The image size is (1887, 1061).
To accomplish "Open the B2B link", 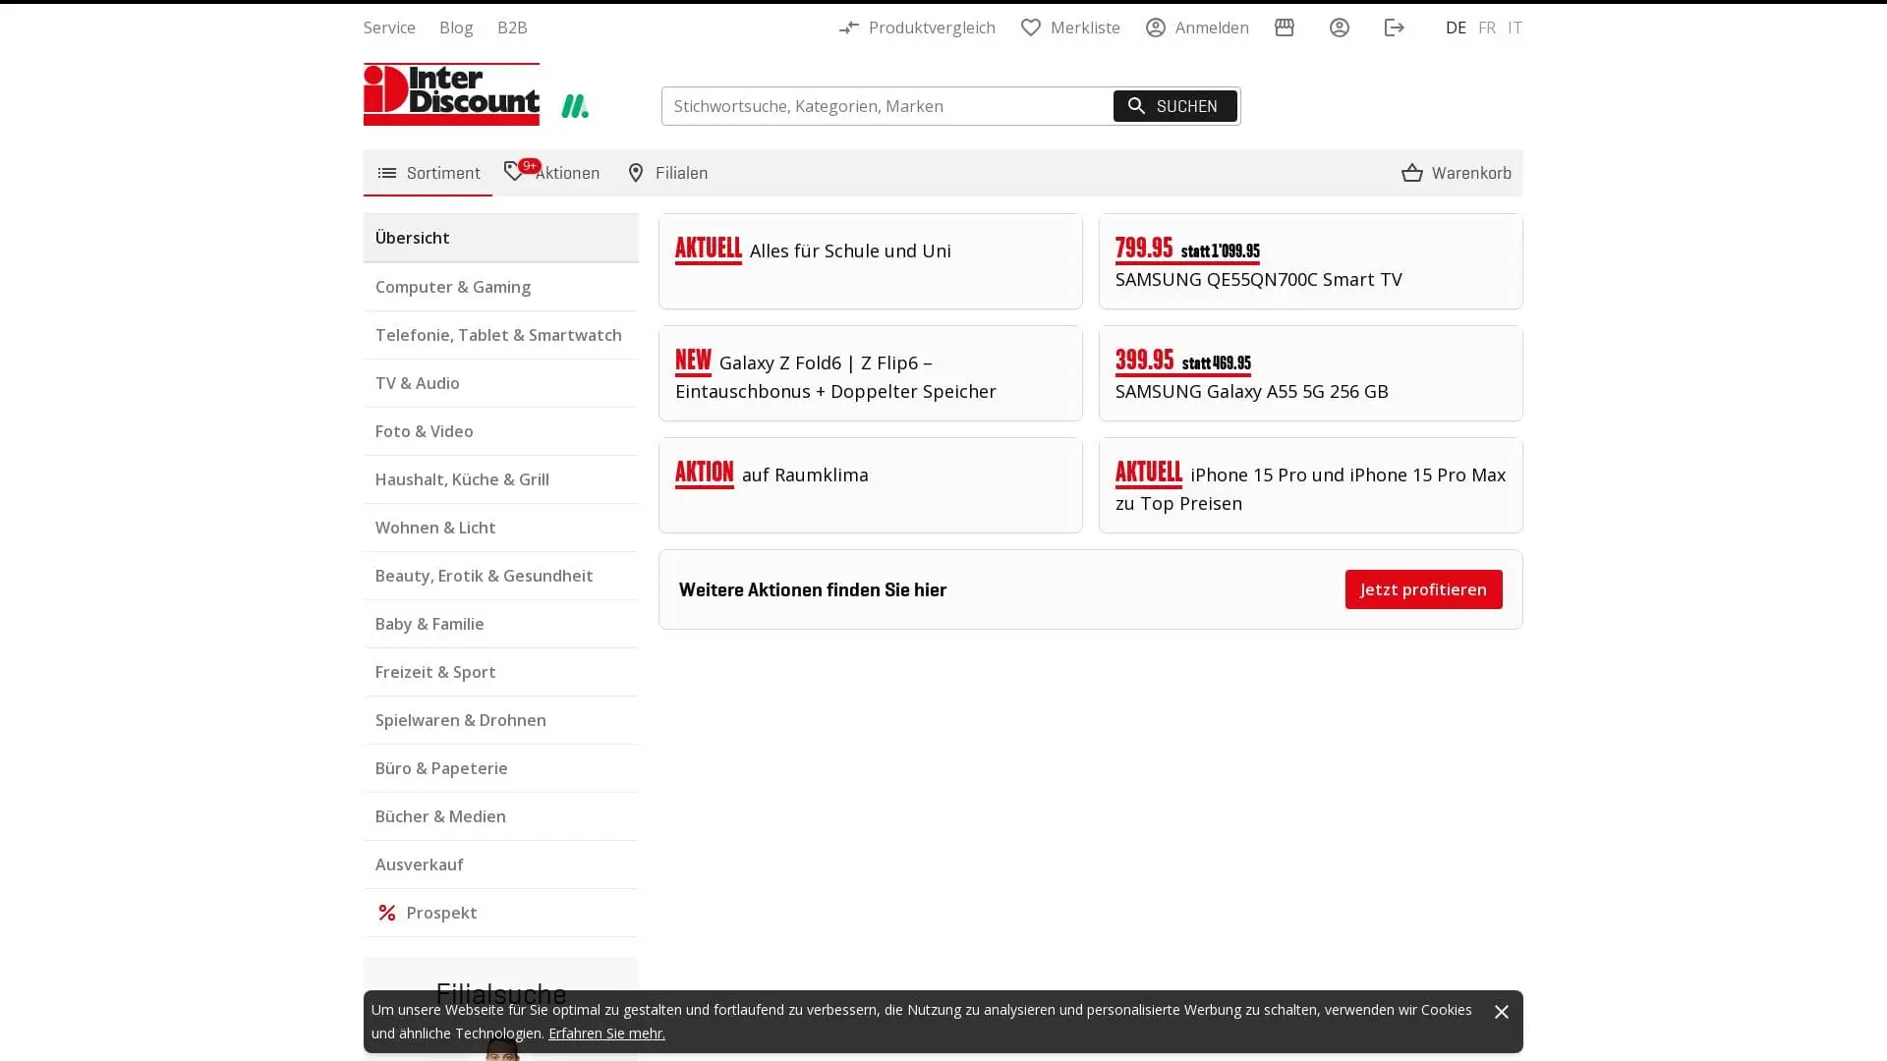I will coord(512,28).
